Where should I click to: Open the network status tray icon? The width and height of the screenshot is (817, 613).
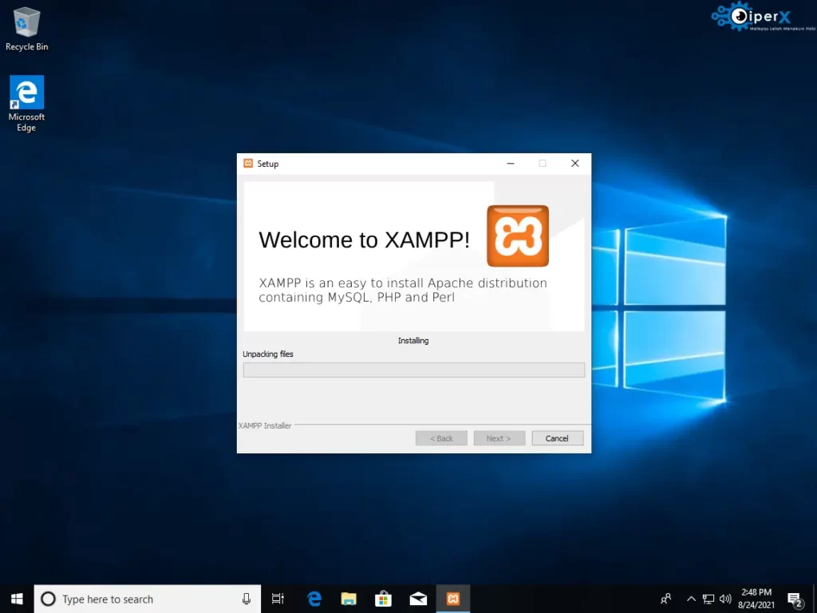[708, 599]
